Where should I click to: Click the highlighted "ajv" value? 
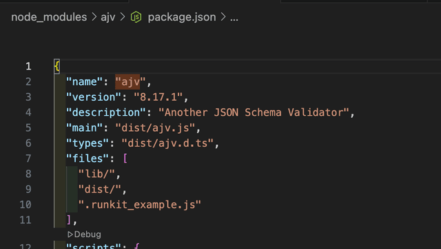click(x=130, y=81)
